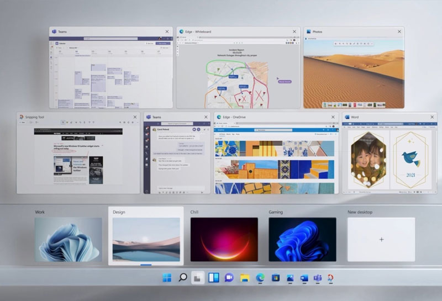The image size is (442, 301).
Task: Click the 'Chill' desktop name label
Action: pyautogui.click(x=194, y=212)
